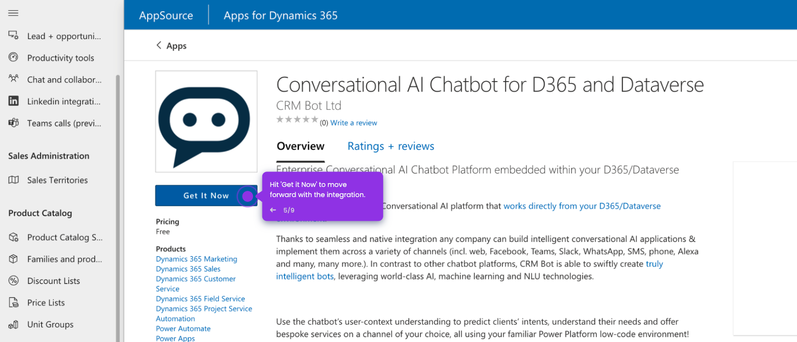Click the Lead + opportunity icon
797x342 pixels.
click(14, 35)
